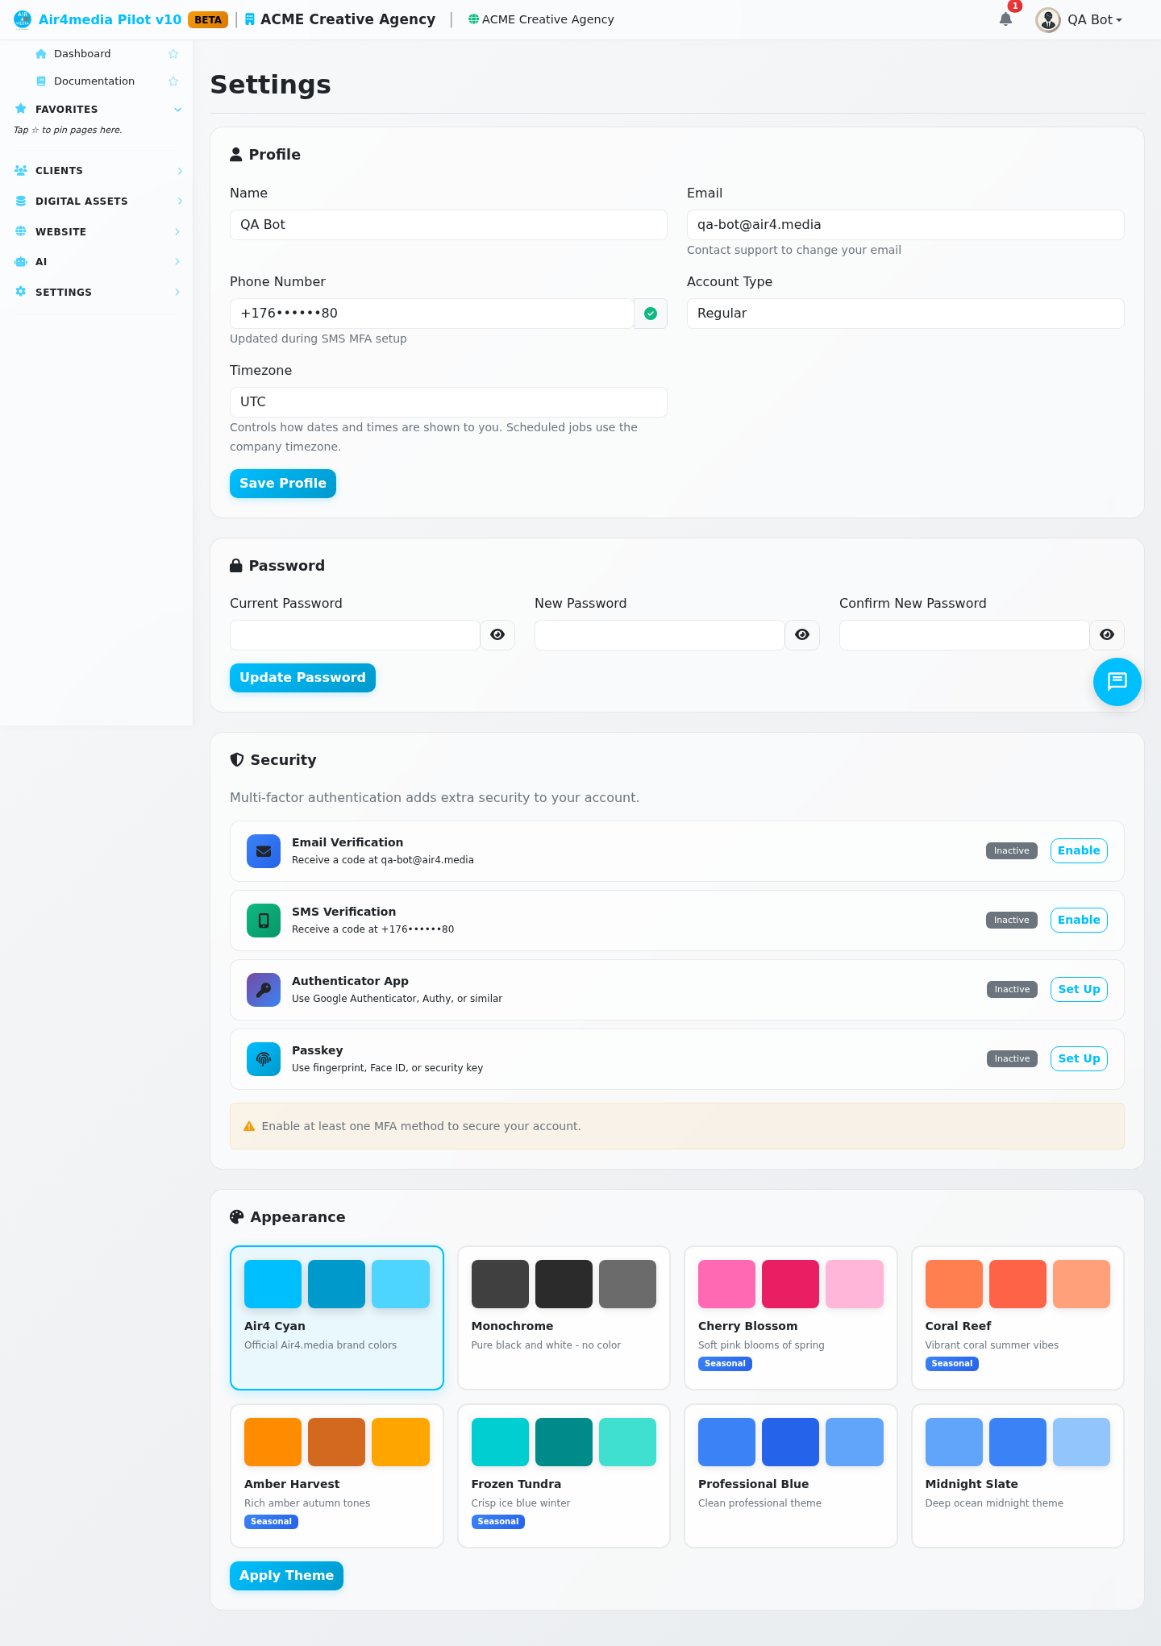Pin Dashboard with its star icon

tap(173, 54)
